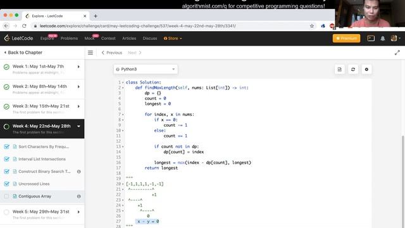
Task: Open the Contiguous Array problem
Action: click(x=35, y=196)
